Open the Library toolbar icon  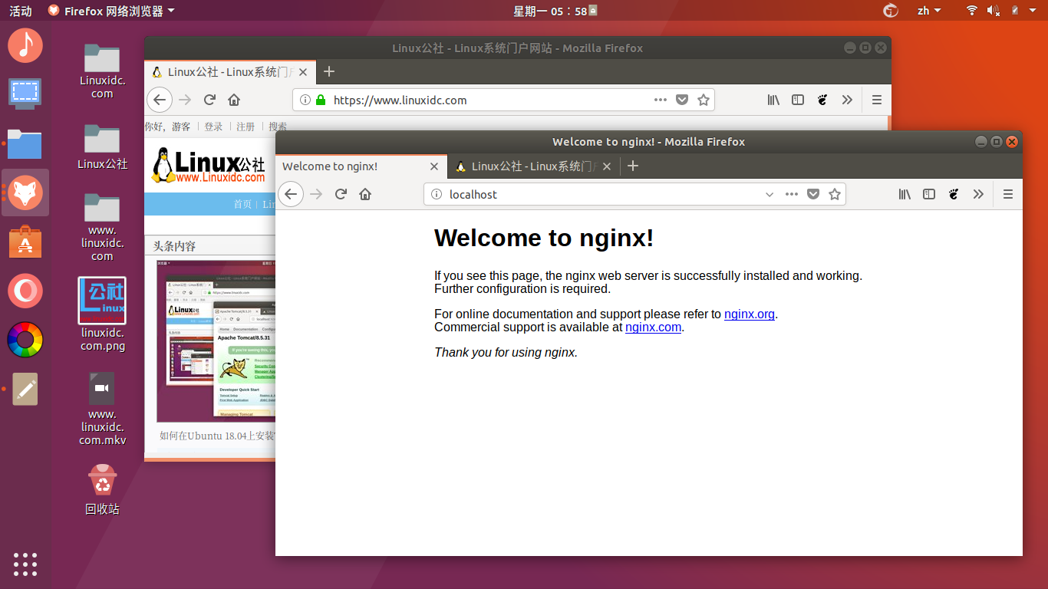tap(905, 194)
